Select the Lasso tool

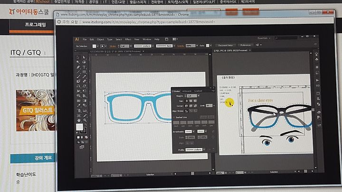[x=84, y=62]
